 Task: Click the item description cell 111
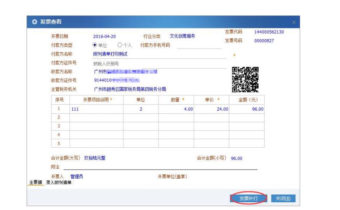coord(96,109)
